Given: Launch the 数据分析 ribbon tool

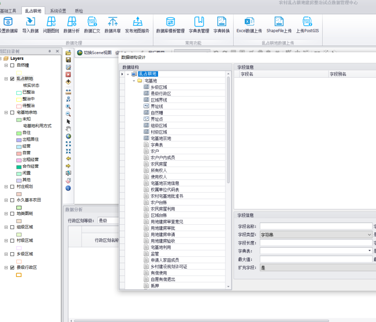Looking at the screenshot, I should pos(71,25).
